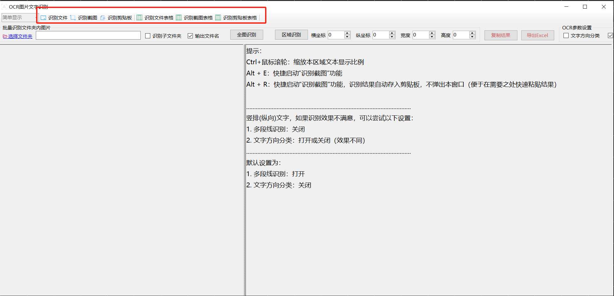The image size is (614, 296).
Task: Decrease the 横坐标 value with down arrow
Action: 348,37
